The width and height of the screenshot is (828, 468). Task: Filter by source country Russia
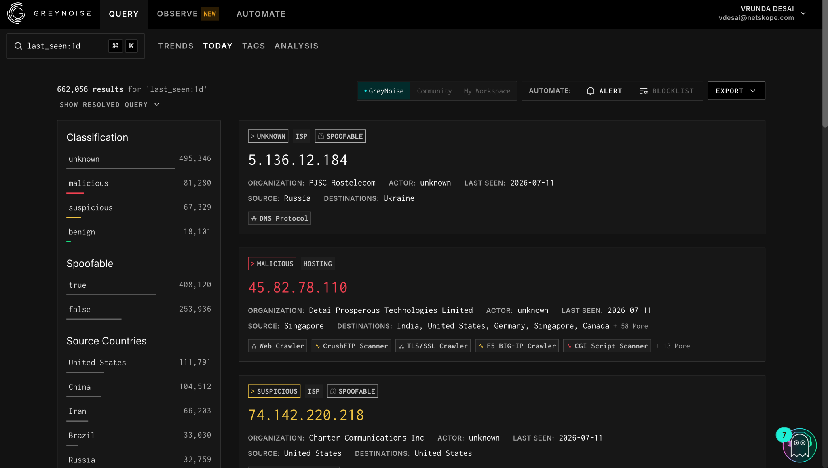tap(139, 460)
